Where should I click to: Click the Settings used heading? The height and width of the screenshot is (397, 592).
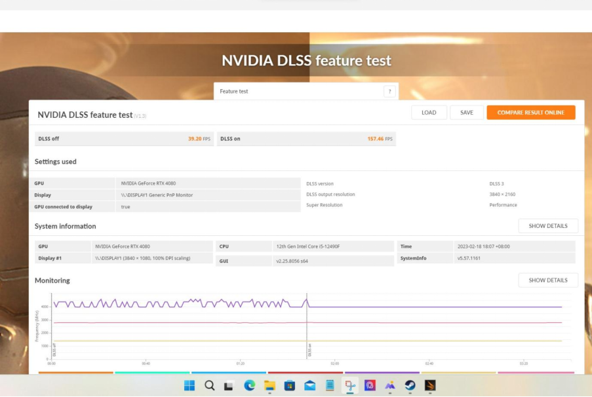[56, 162]
